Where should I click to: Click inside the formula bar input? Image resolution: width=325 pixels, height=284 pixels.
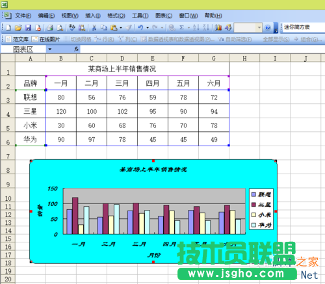click(202, 49)
